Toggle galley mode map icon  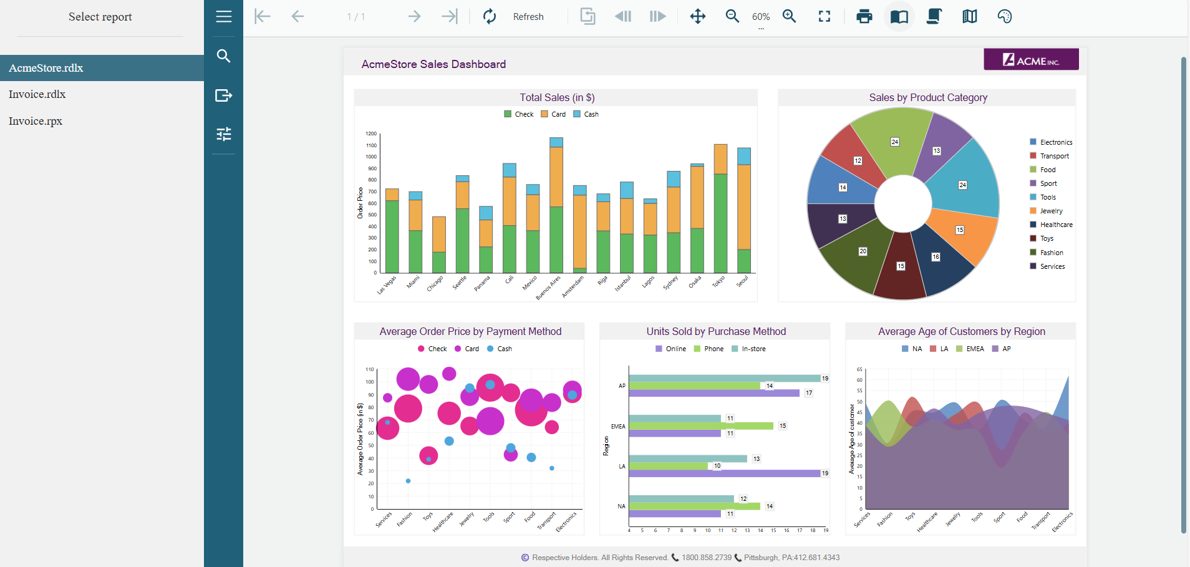click(969, 17)
